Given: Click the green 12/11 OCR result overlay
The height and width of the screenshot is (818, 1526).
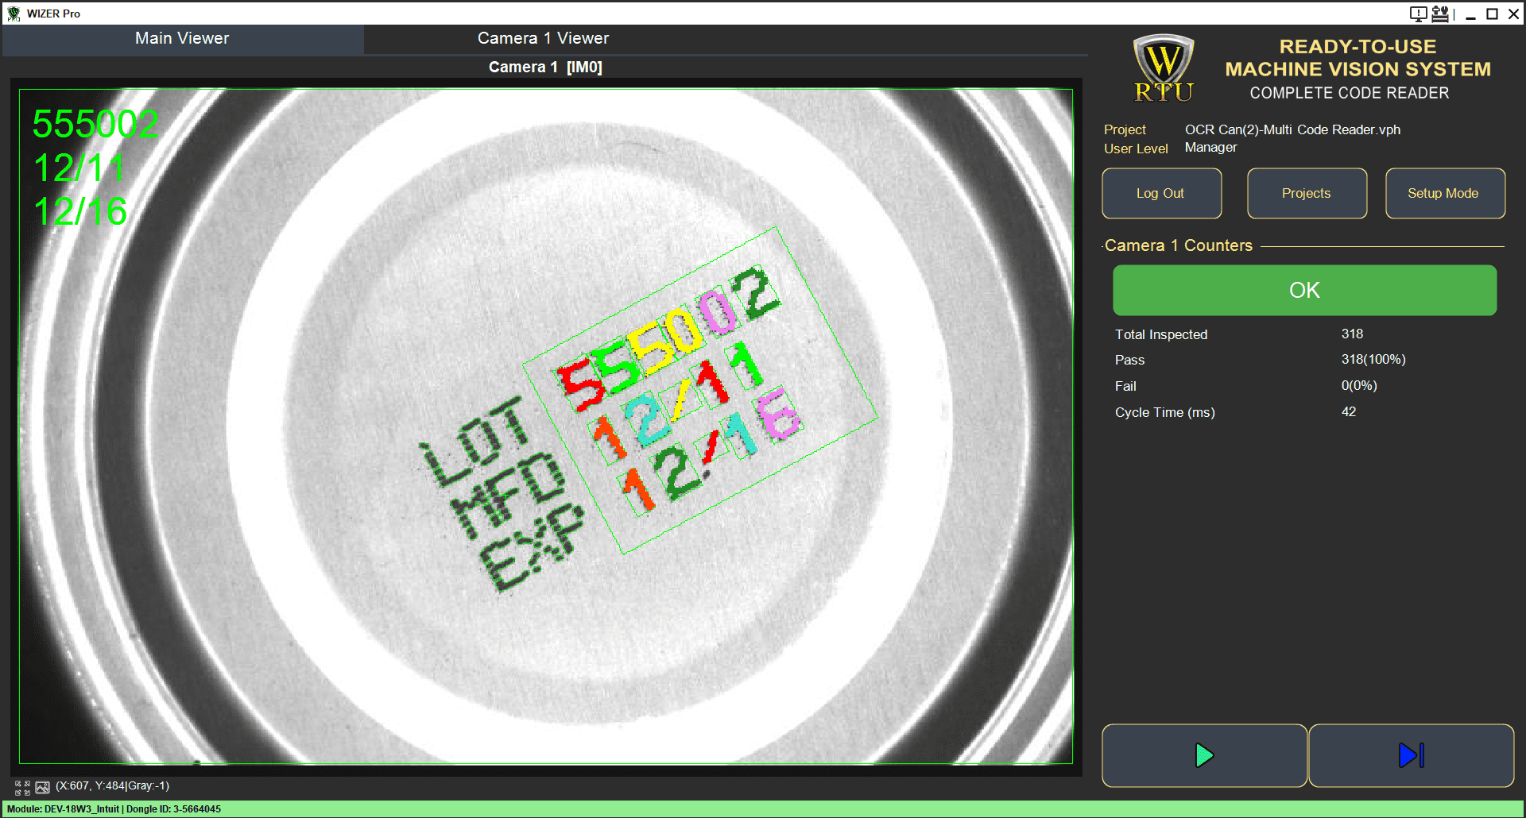Looking at the screenshot, I should (x=79, y=168).
